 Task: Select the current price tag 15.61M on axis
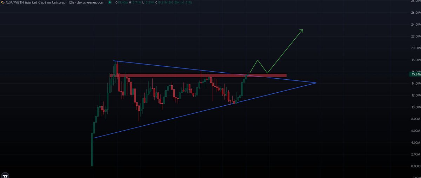click(x=415, y=74)
